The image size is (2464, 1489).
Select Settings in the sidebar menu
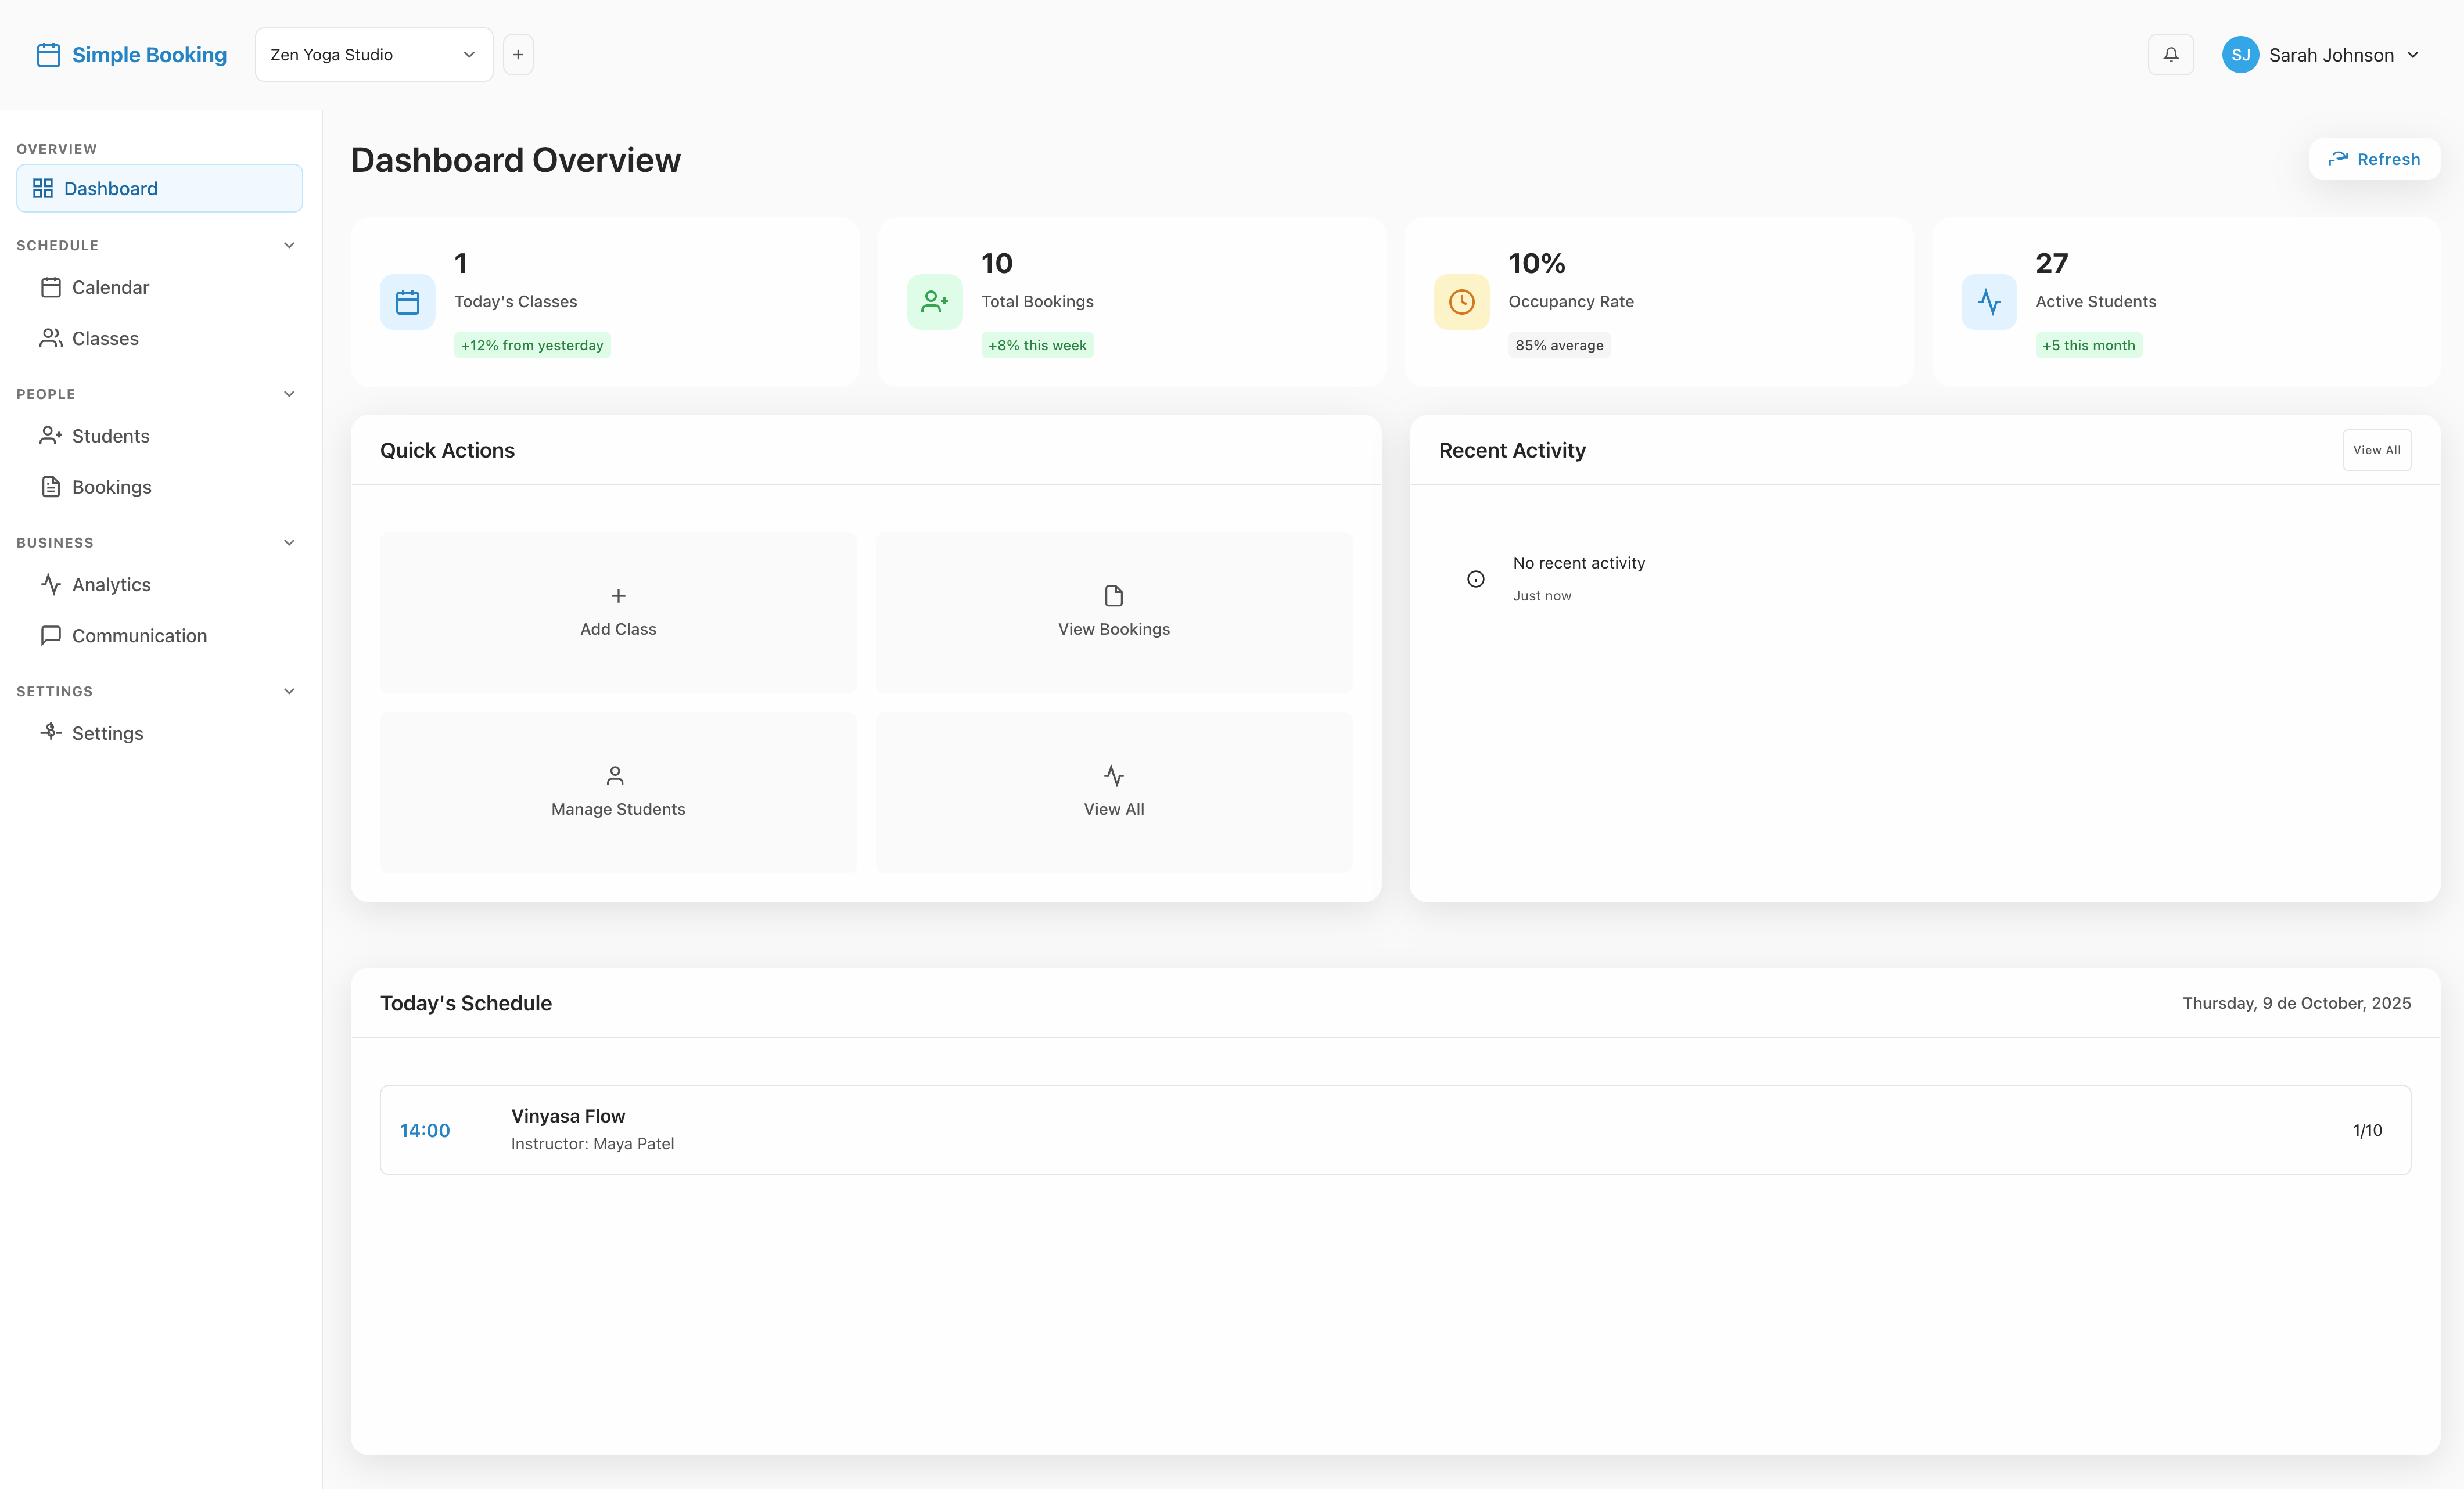click(109, 732)
